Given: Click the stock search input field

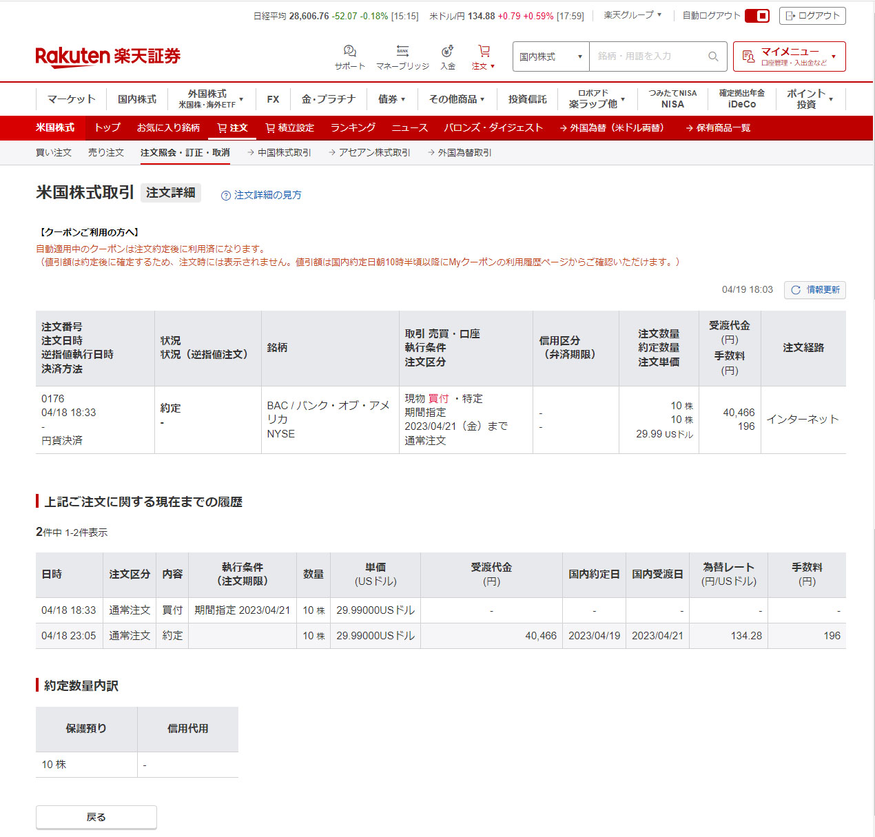Looking at the screenshot, I should [648, 56].
